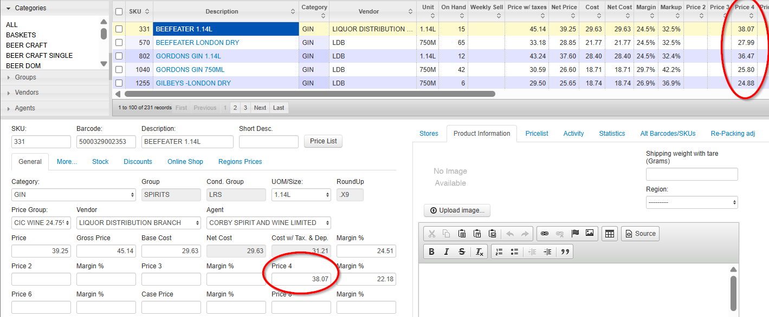Click the Categories list vertical scrollbar

coord(104,34)
